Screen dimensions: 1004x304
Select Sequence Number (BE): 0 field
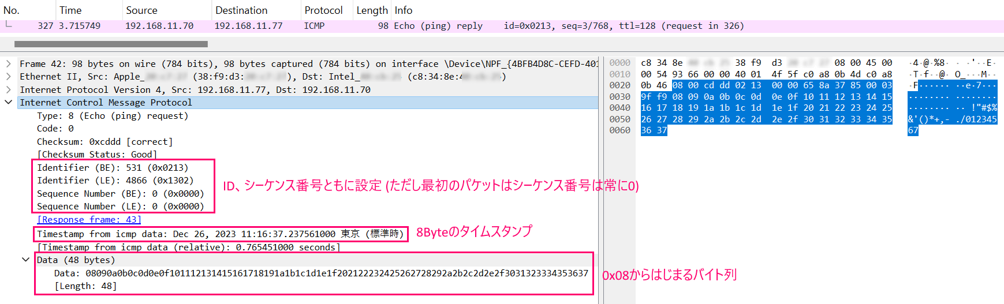pos(120,193)
